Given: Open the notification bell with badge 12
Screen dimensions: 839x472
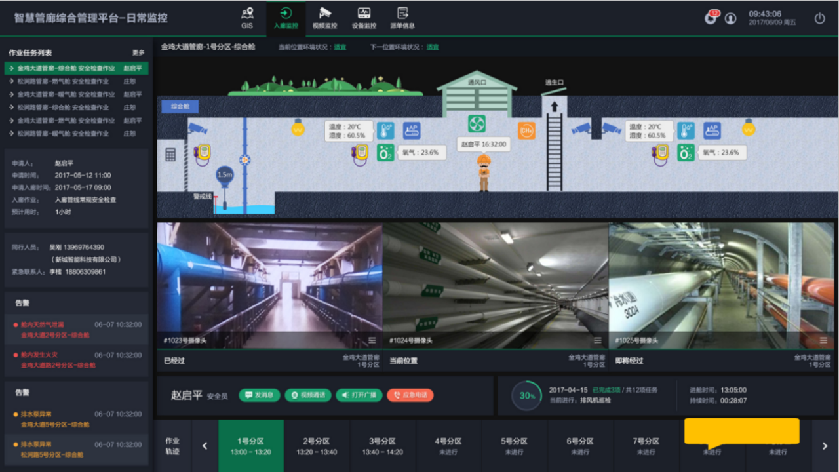Looking at the screenshot, I should tap(711, 18).
